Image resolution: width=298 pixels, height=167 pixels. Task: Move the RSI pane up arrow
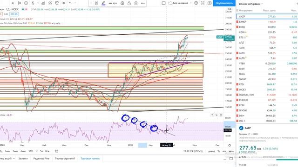click(212, 115)
